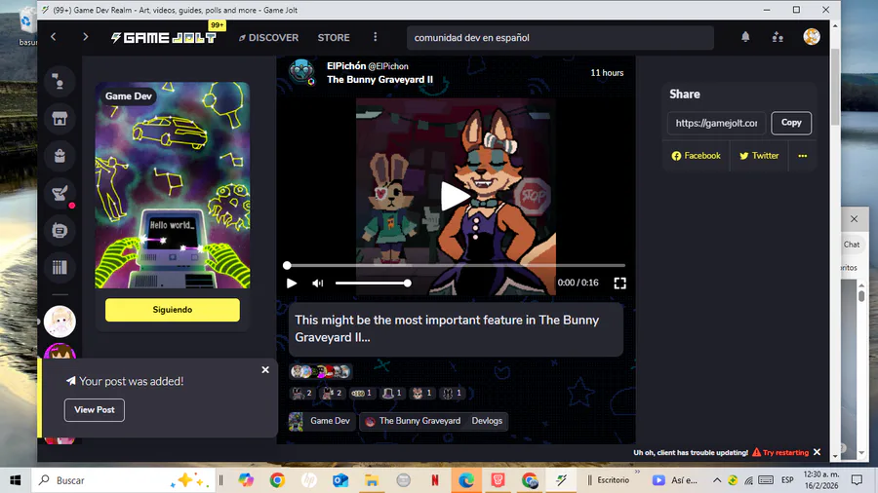This screenshot has height=493, width=878.
Task: Open Copilot from the taskbar
Action: pos(246,480)
